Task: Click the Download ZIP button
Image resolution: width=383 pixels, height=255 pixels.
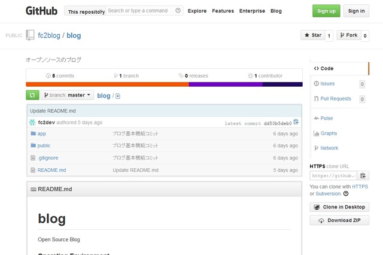Action: 339,220
